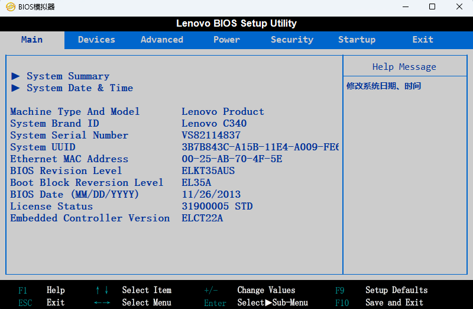Select the Lenovo Product value
Image resolution: width=473 pixels, height=309 pixels.
tap(223, 111)
